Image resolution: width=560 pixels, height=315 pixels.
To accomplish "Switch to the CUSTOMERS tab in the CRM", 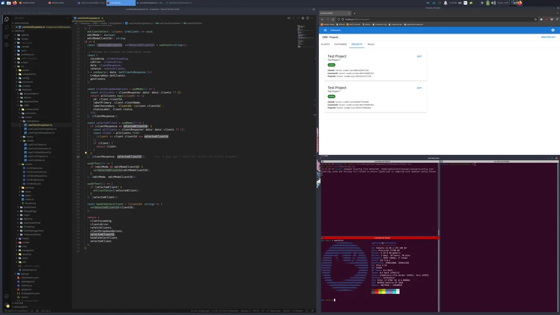I will pos(341,45).
